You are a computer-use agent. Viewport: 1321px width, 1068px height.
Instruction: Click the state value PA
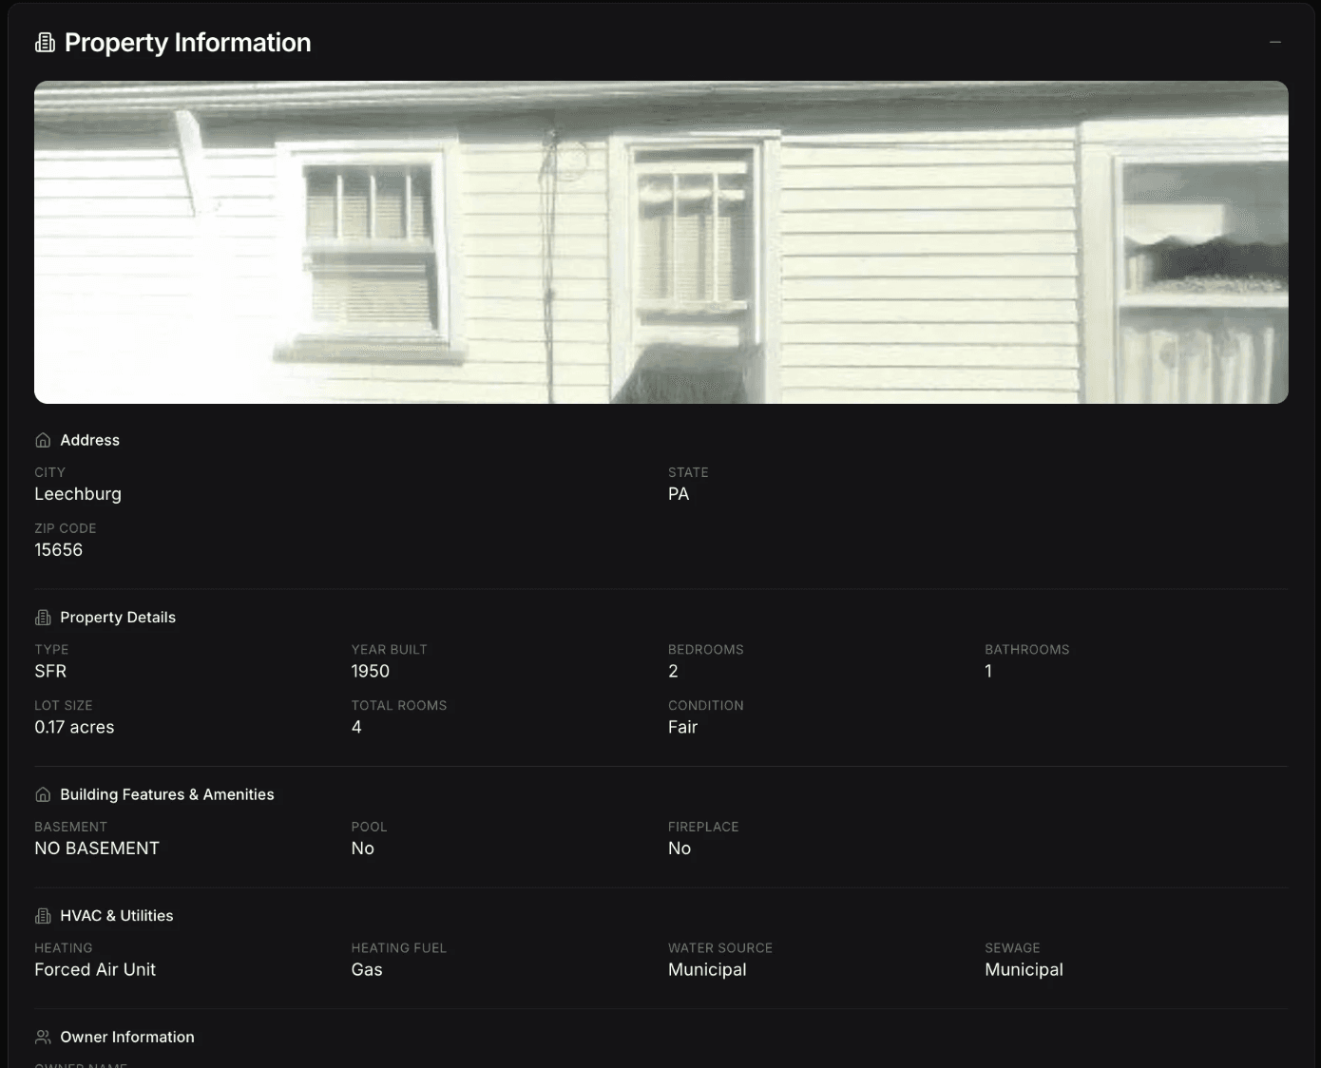click(678, 493)
